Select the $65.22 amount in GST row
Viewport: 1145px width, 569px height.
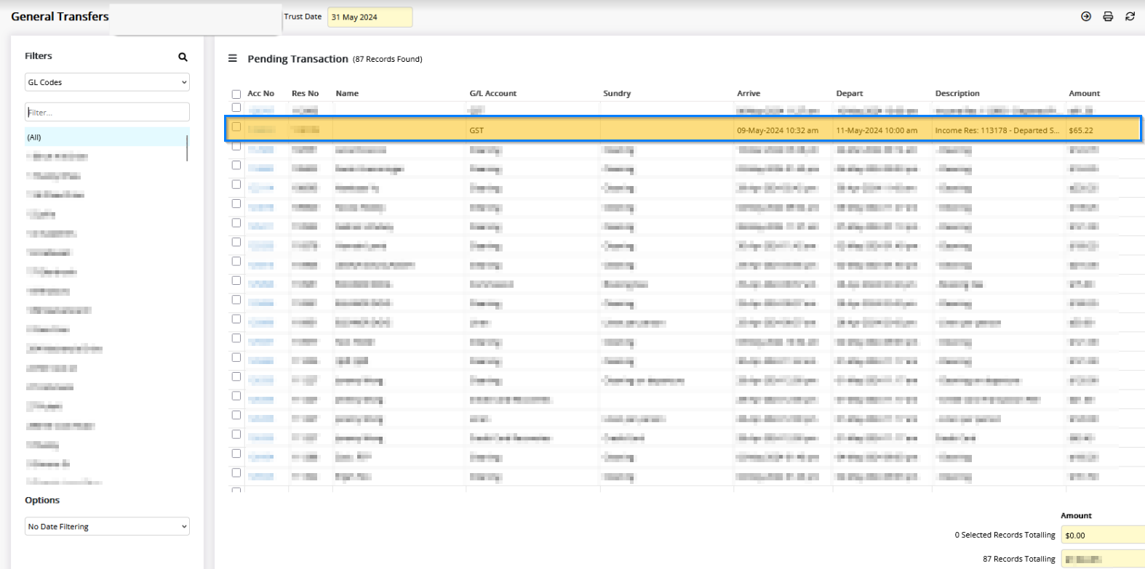pos(1081,131)
